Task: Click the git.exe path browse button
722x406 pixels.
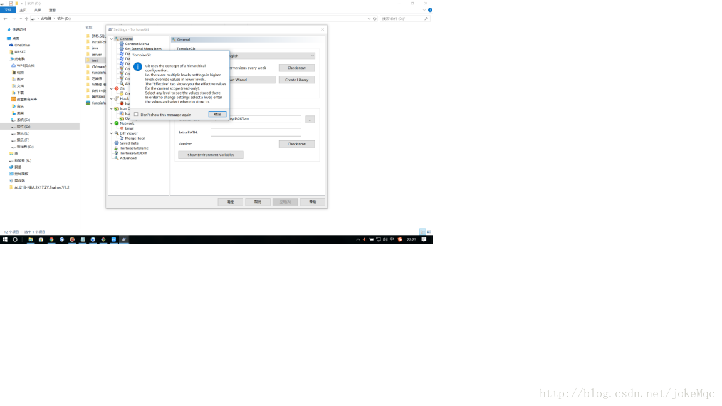Action: [x=310, y=119]
